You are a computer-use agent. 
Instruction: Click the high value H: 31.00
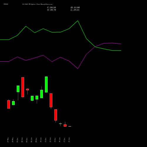coord(75,8)
